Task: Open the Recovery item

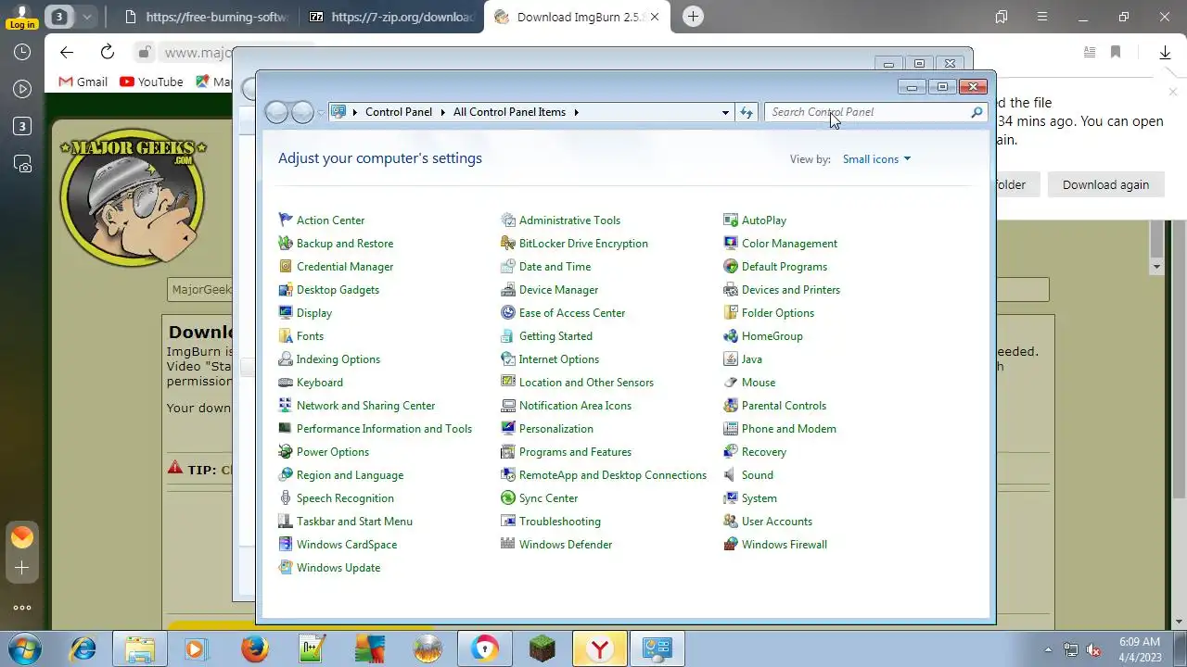Action: [764, 452]
